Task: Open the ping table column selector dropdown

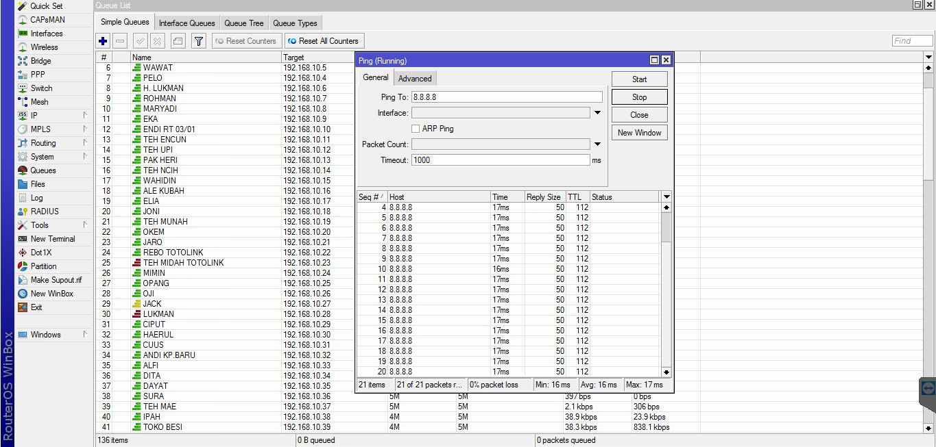Action: click(x=666, y=197)
